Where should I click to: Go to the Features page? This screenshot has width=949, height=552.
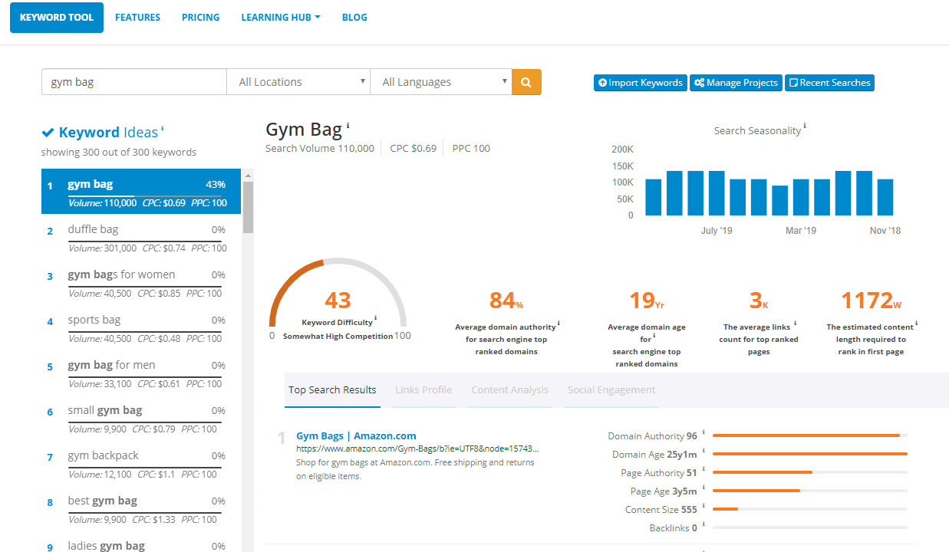(x=138, y=17)
